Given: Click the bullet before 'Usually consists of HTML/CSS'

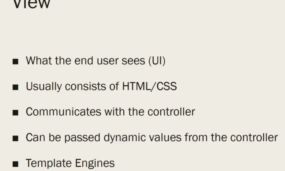Looking at the screenshot, I should [x=15, y=87].
